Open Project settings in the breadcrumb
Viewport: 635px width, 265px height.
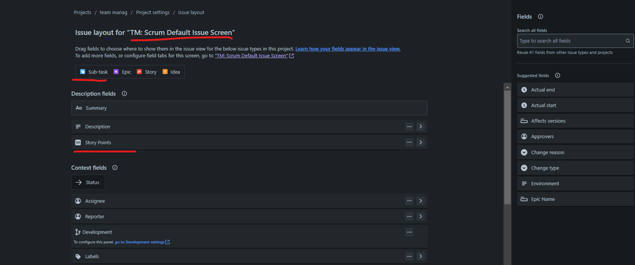click(x=153, y=13)
